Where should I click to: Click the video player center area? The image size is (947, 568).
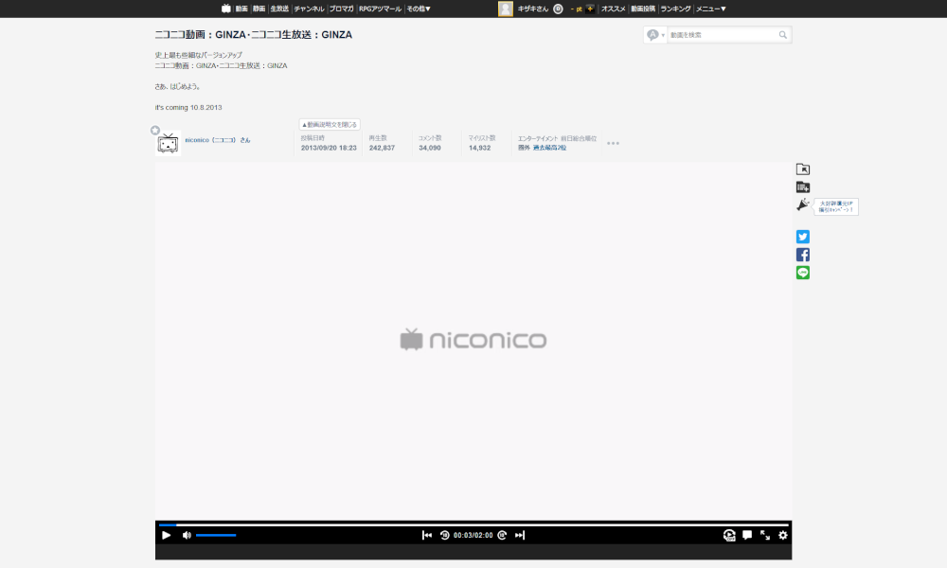473,341
